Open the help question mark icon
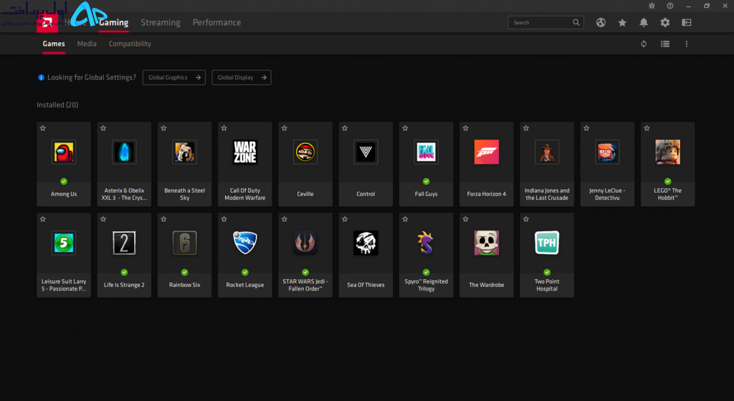The image size is (734, 401). pos(670,6)
